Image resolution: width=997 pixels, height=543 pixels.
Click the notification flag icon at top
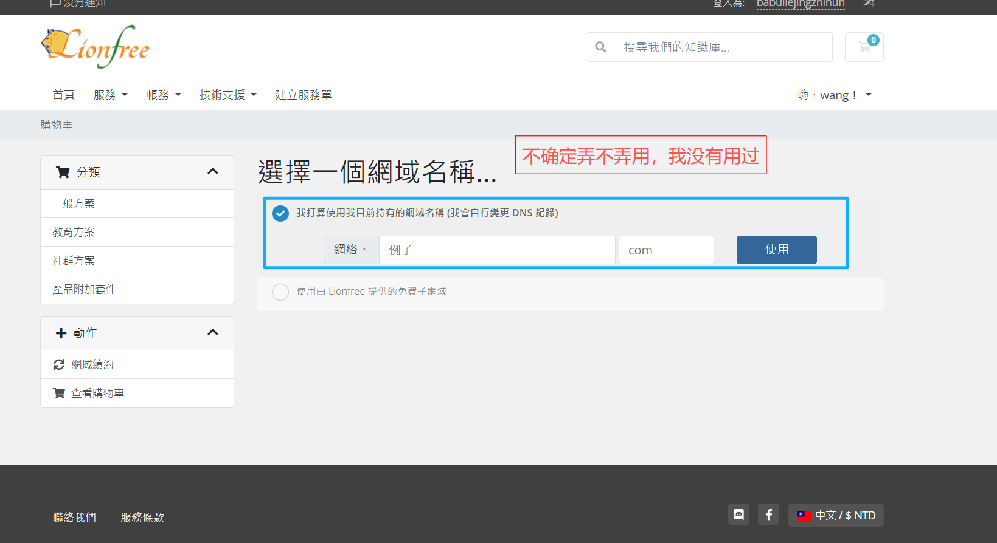click(55, 3)
